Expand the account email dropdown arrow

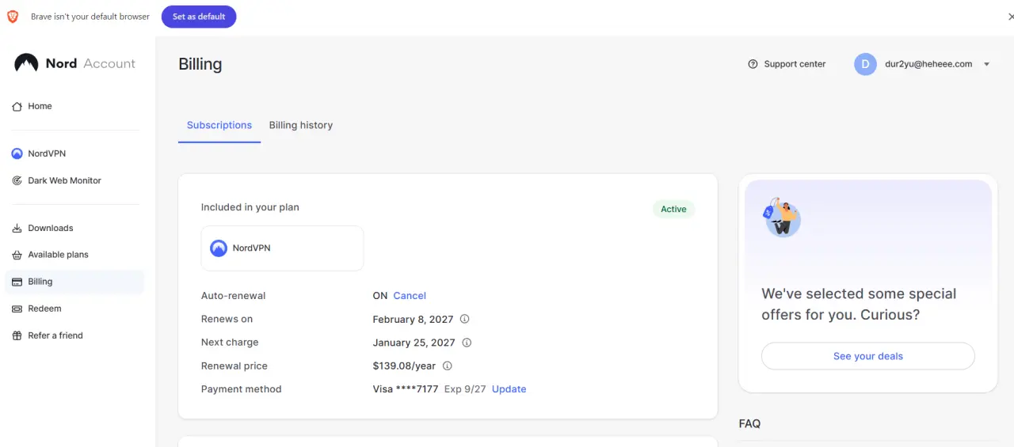(986, 64)
